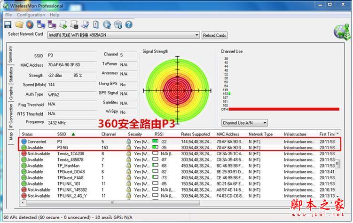
Task: Select the TP-LINK_2.4G_Y row SSID text
Action: point(72,196)
